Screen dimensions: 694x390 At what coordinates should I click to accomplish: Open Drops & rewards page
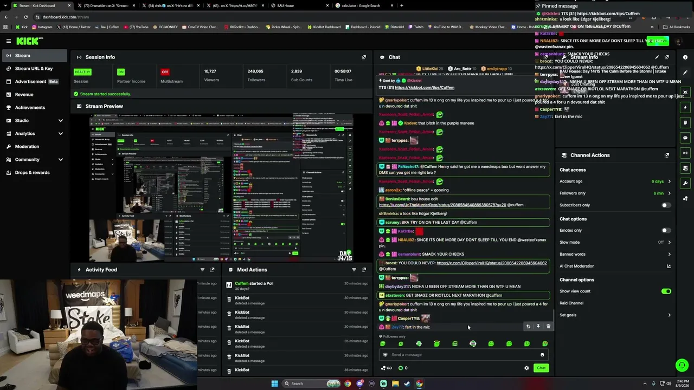(34, 172)
